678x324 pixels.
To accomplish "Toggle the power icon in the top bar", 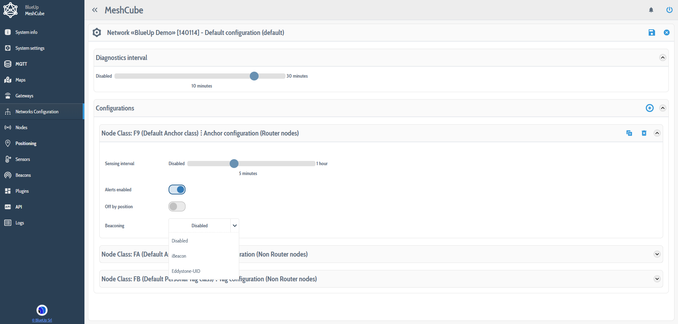I will pyautogui.click(x=669, y=10).
